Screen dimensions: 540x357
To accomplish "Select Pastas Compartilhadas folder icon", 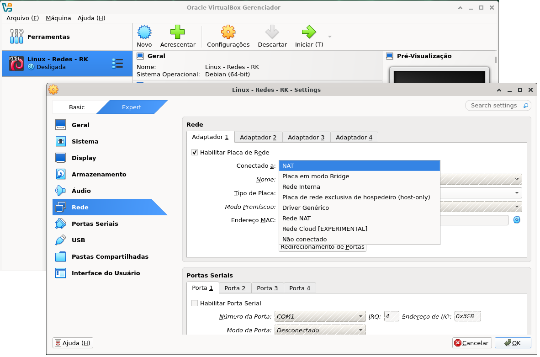I will (61, 256).
